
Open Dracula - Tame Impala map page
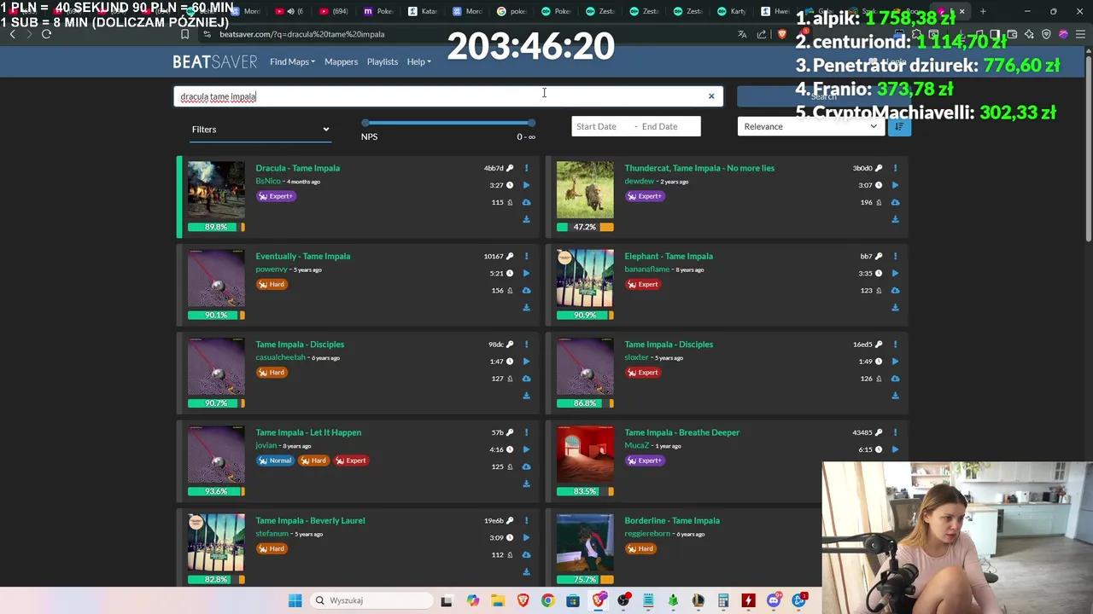click(x=297, y=168)
